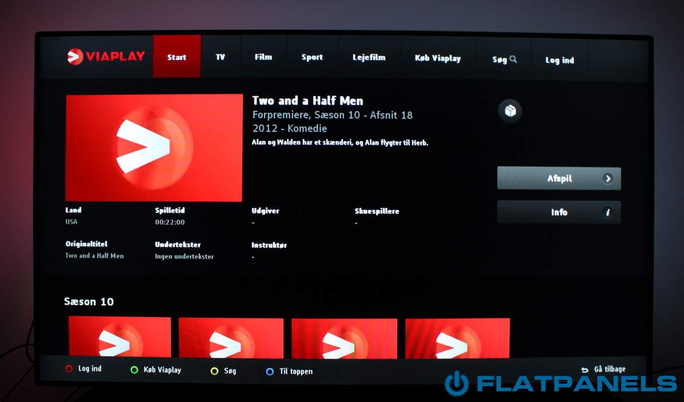Click the blue circle Til toppen shortcut
This screenshot has height=402, width=684.
270,372
